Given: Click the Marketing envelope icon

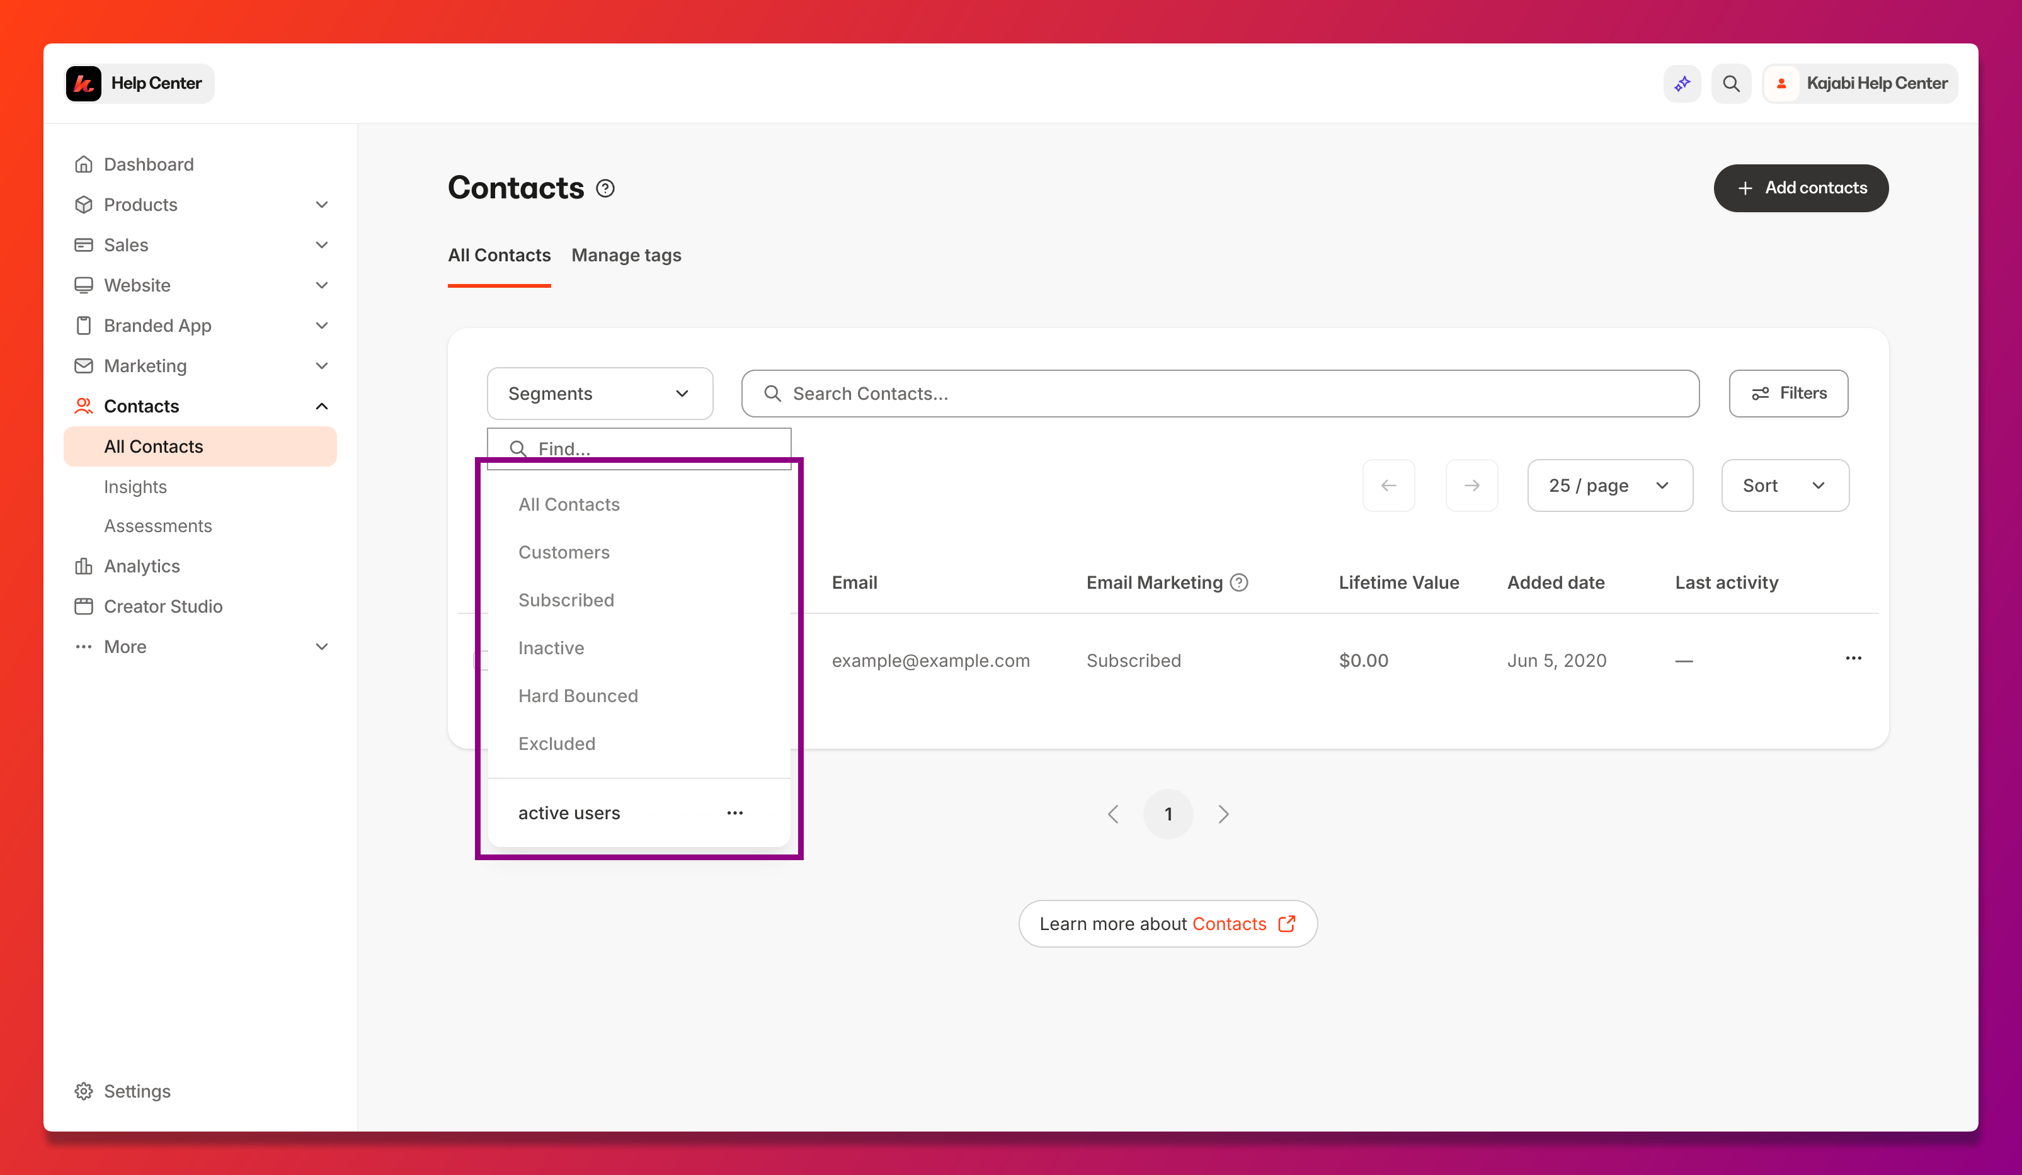Looking at the screenshot, I should (83, 366).
